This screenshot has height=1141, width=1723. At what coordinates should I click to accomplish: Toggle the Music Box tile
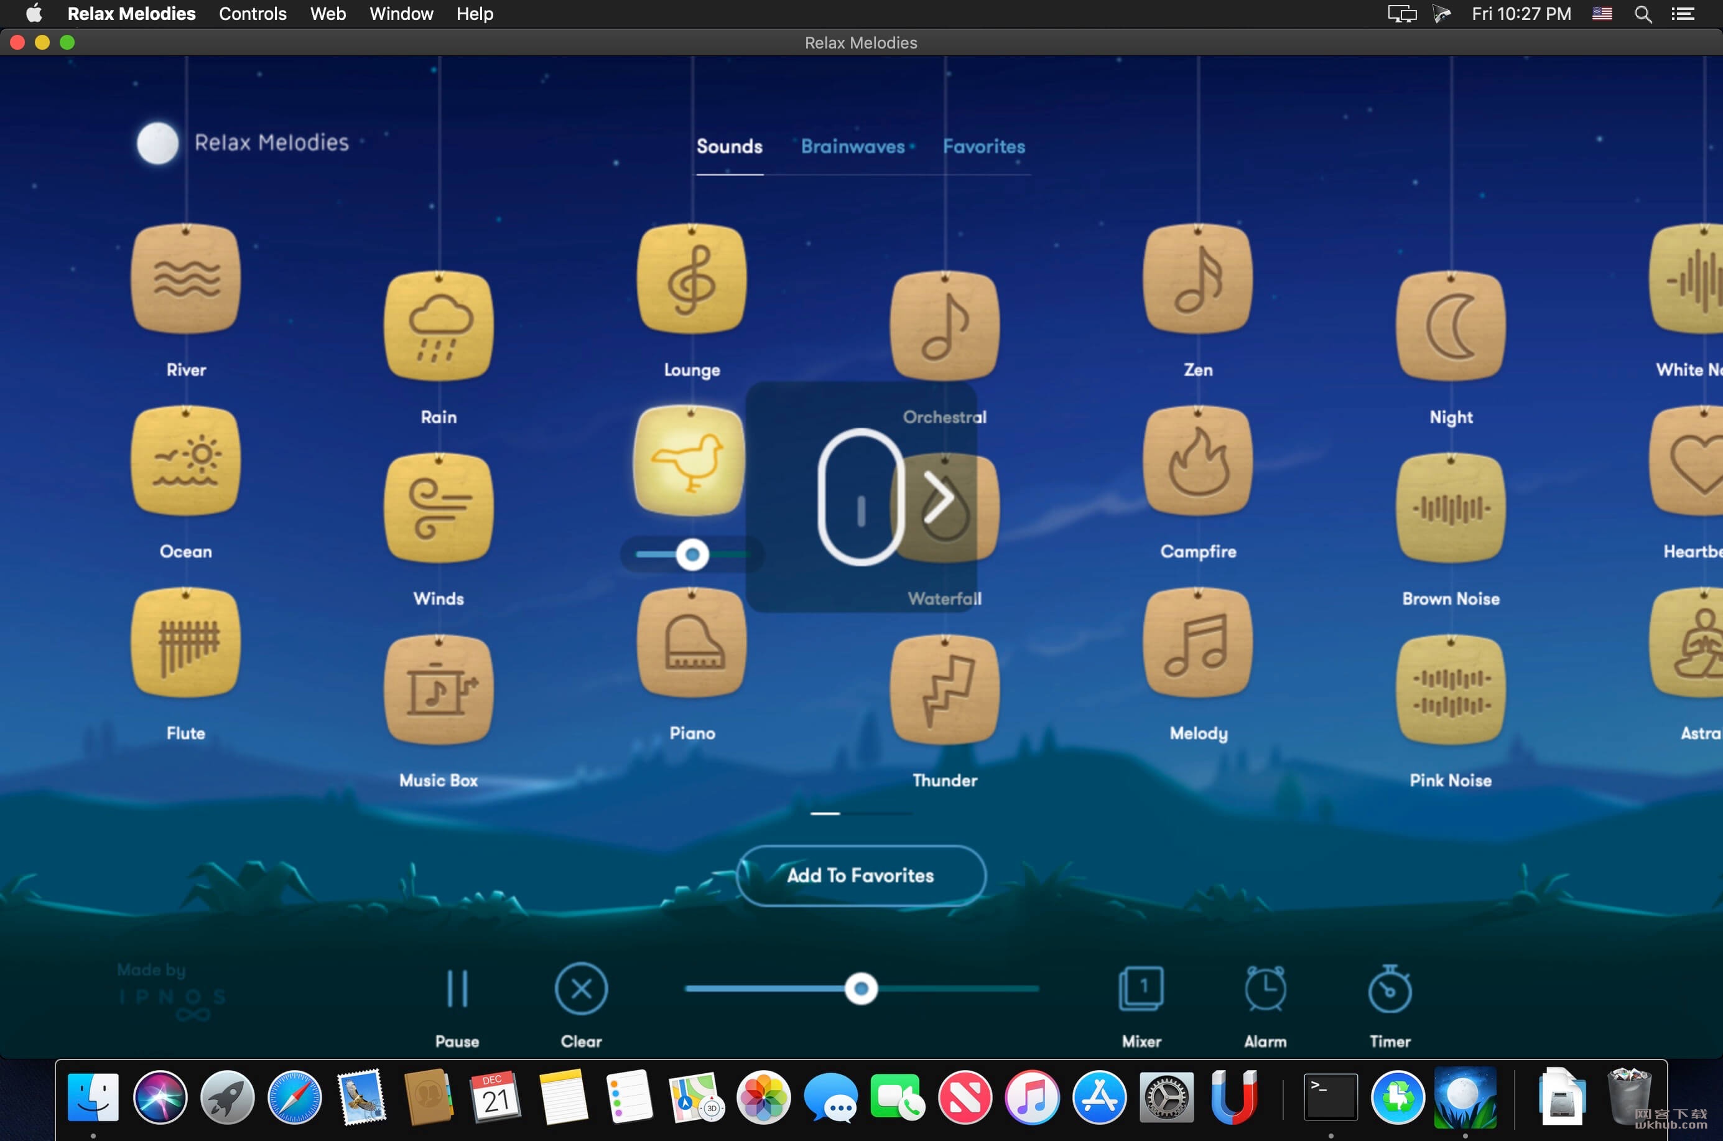439,690
